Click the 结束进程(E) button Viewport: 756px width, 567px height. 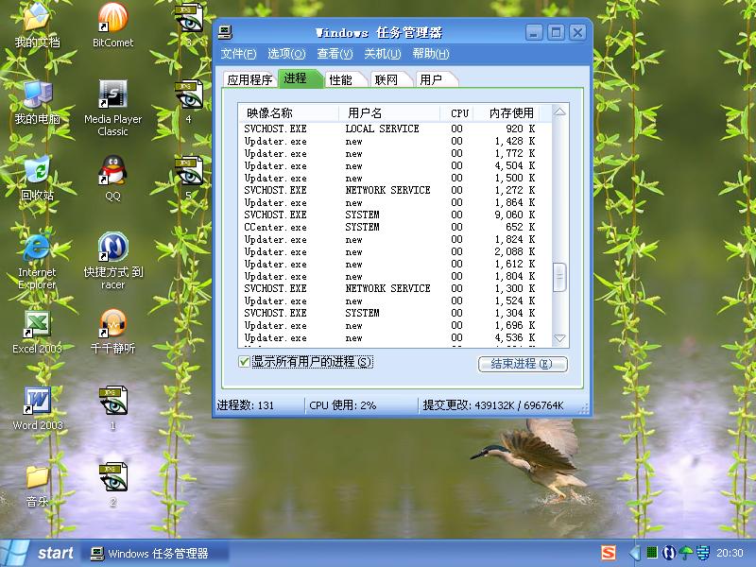pyautogui.click(x=523, y=364)
